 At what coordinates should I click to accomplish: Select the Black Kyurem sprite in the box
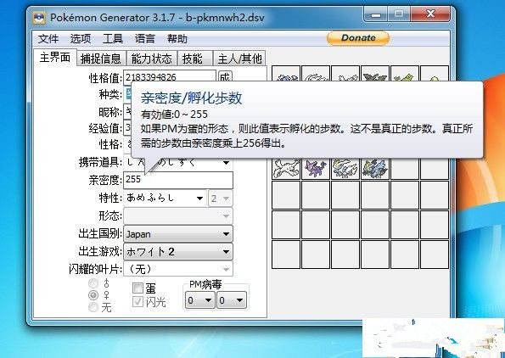375,168
